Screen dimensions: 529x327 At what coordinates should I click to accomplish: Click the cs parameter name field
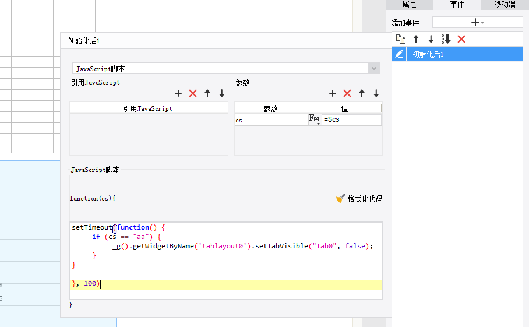pos(271,120)
